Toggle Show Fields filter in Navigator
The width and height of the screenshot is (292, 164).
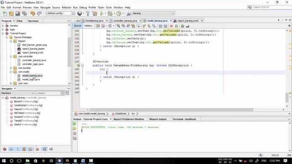tap(11, 149)
